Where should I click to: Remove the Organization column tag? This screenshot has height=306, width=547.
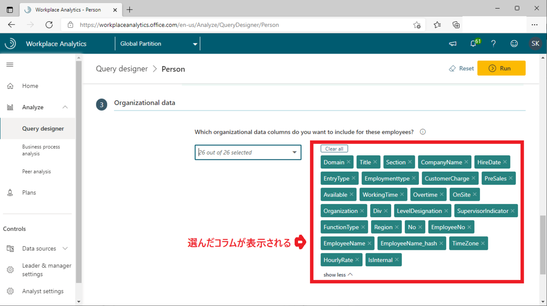(x=362, y=211)
